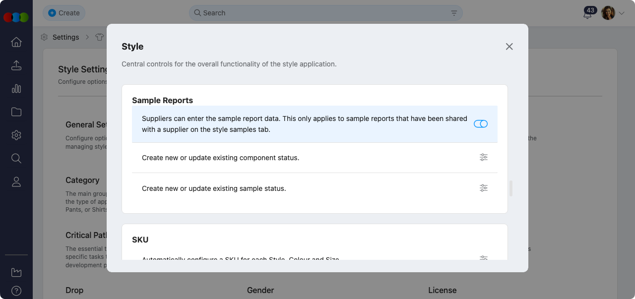Open notifications showing 43 alerts
This screenshot has width=635, height=299.
(x=587, y=15)
